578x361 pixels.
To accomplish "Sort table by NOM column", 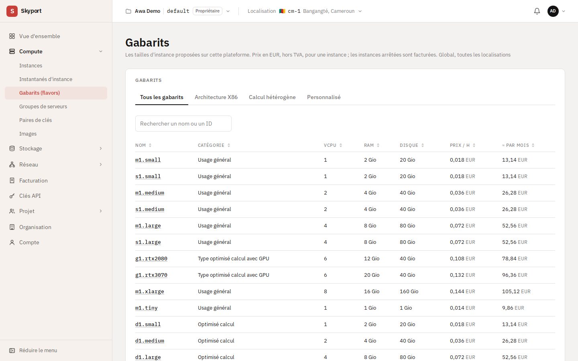I will [143, 145].
